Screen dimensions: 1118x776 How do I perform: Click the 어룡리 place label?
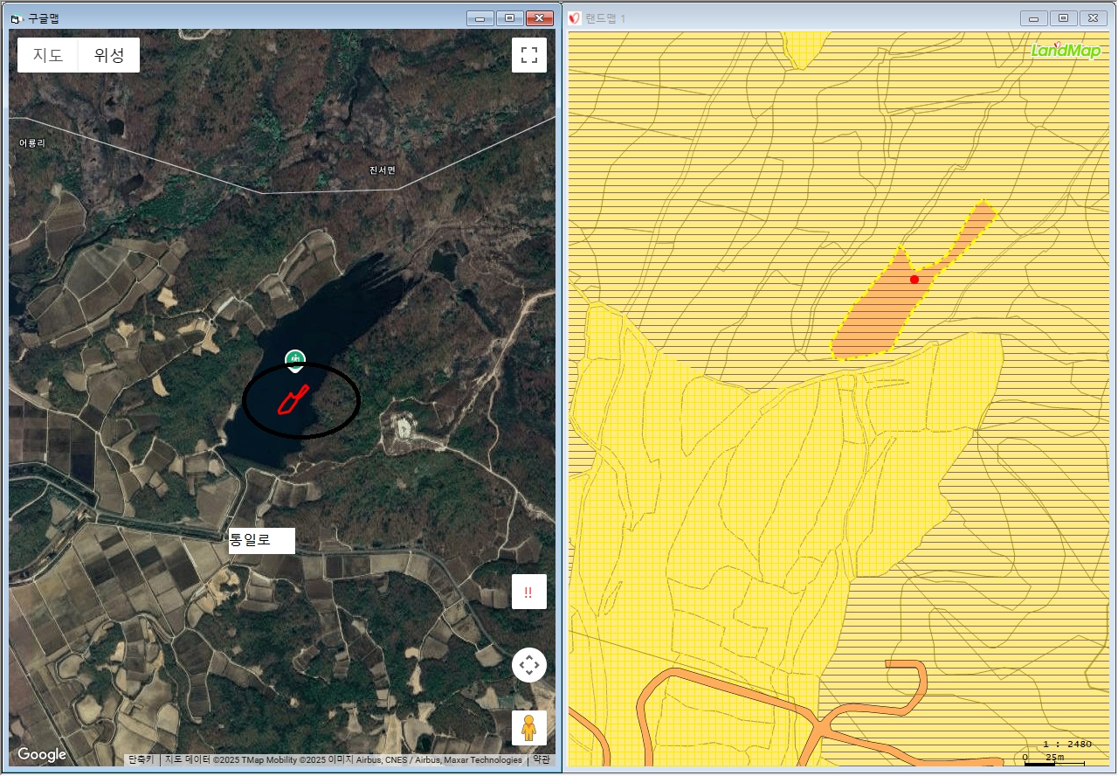(31, 142)
